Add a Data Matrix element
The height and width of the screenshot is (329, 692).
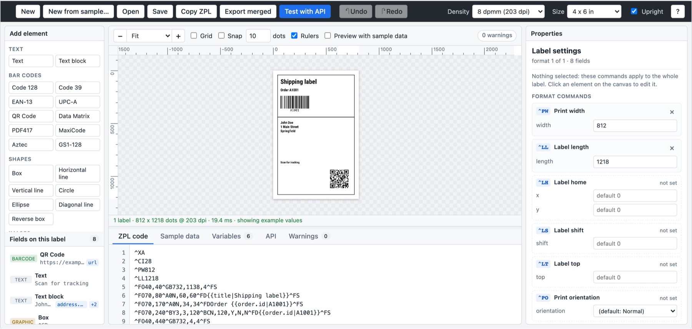coord(78,116)
